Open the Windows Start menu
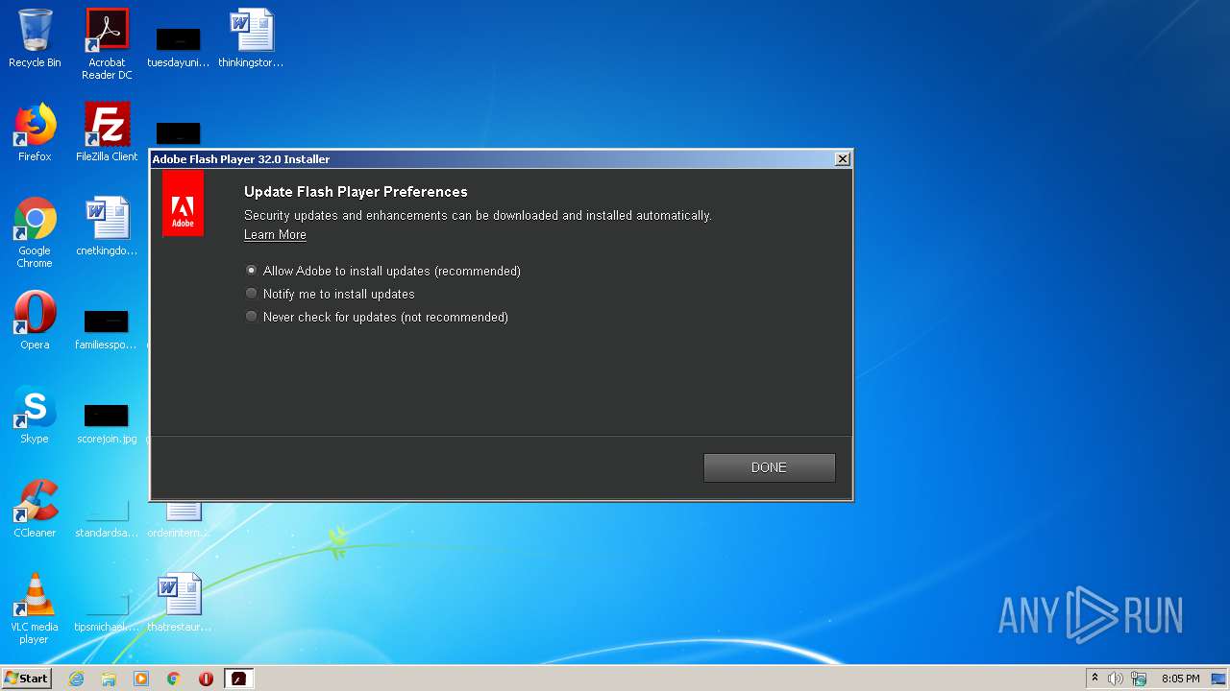 [26, 678]
